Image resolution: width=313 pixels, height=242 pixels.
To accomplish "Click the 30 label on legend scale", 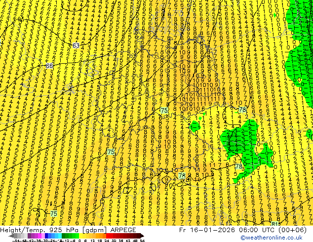I will point(114,241).
